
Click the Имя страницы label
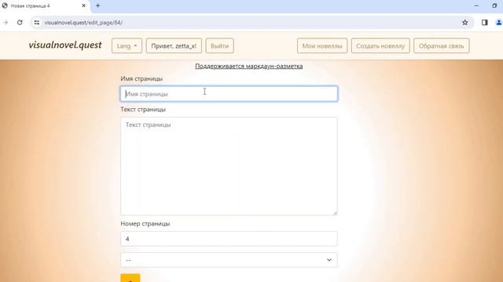pos(141,78)
